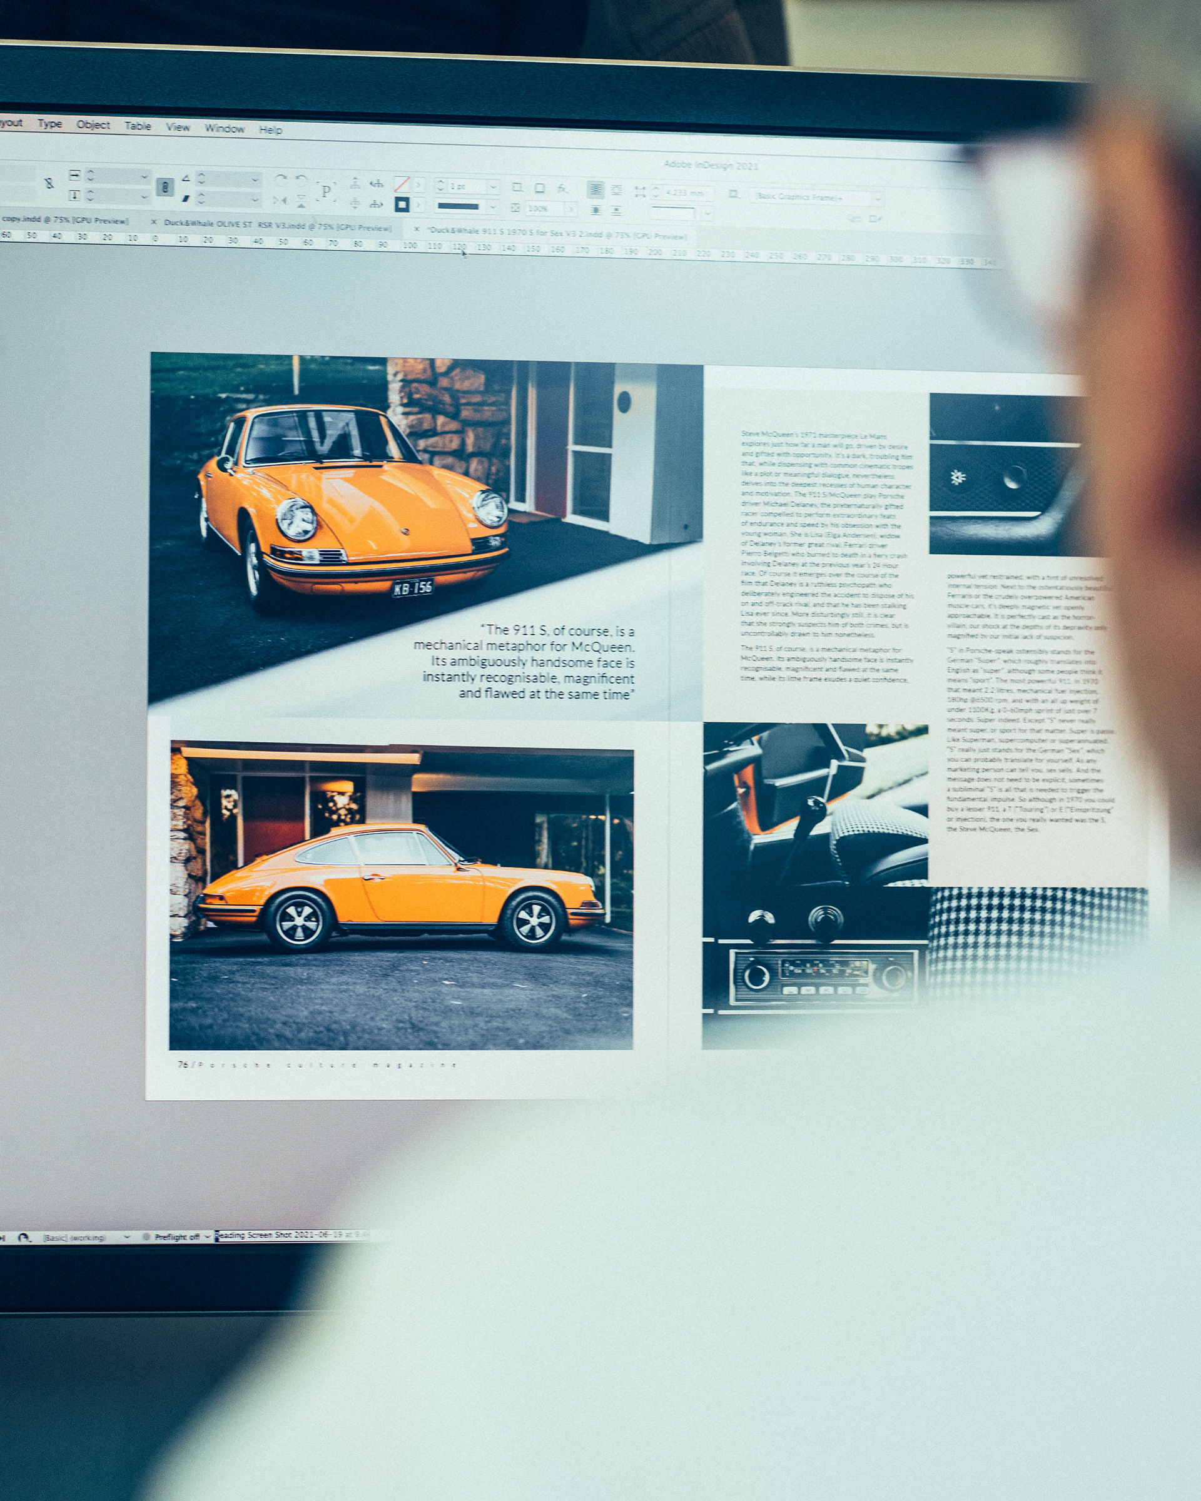Click the broken chain unconstrain icon
The width and height of the screenshot is (1201, 1501).
(49, 184)
